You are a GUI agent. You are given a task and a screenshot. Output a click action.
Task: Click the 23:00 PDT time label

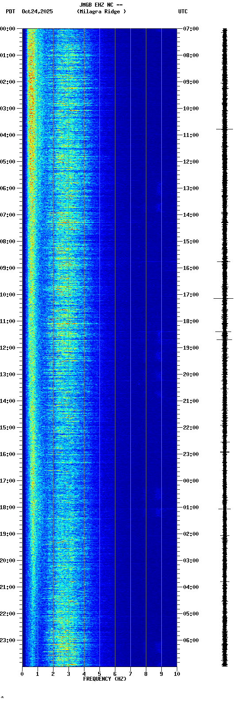click(8, 640)
